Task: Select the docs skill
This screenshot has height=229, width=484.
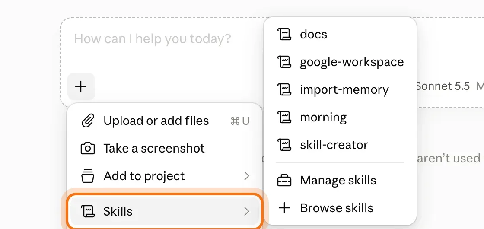Action: click(340, 34)
